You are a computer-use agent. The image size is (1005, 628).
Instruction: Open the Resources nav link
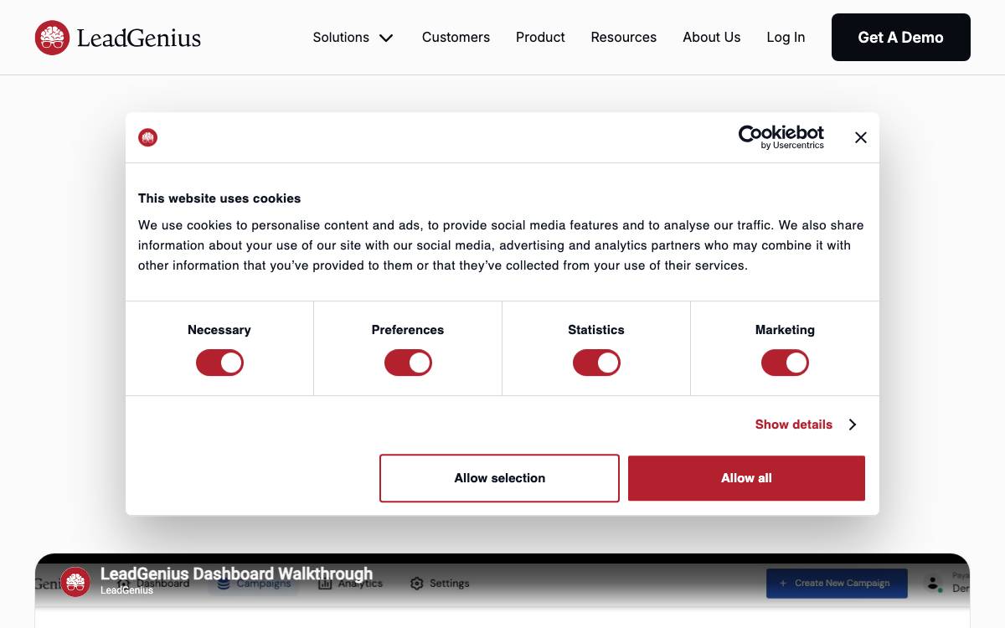(x=624, y=38)
